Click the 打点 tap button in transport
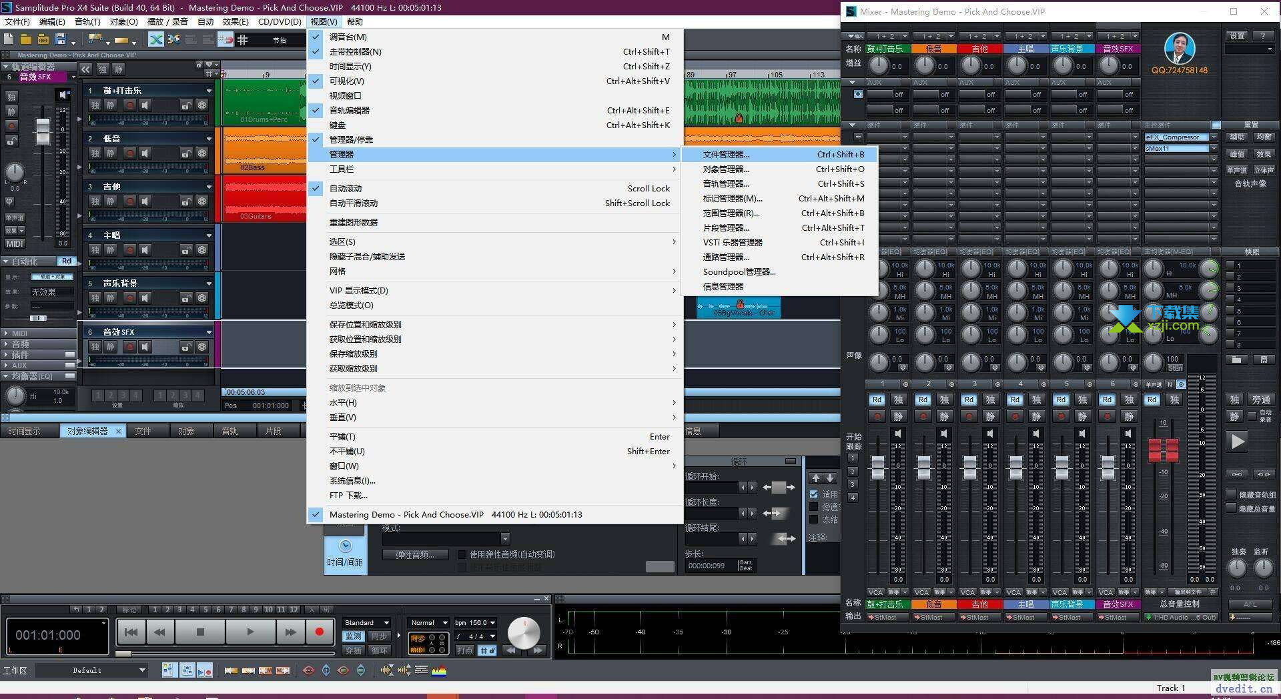This screenshot has height=699, width=1281. [x=465, y=650]
